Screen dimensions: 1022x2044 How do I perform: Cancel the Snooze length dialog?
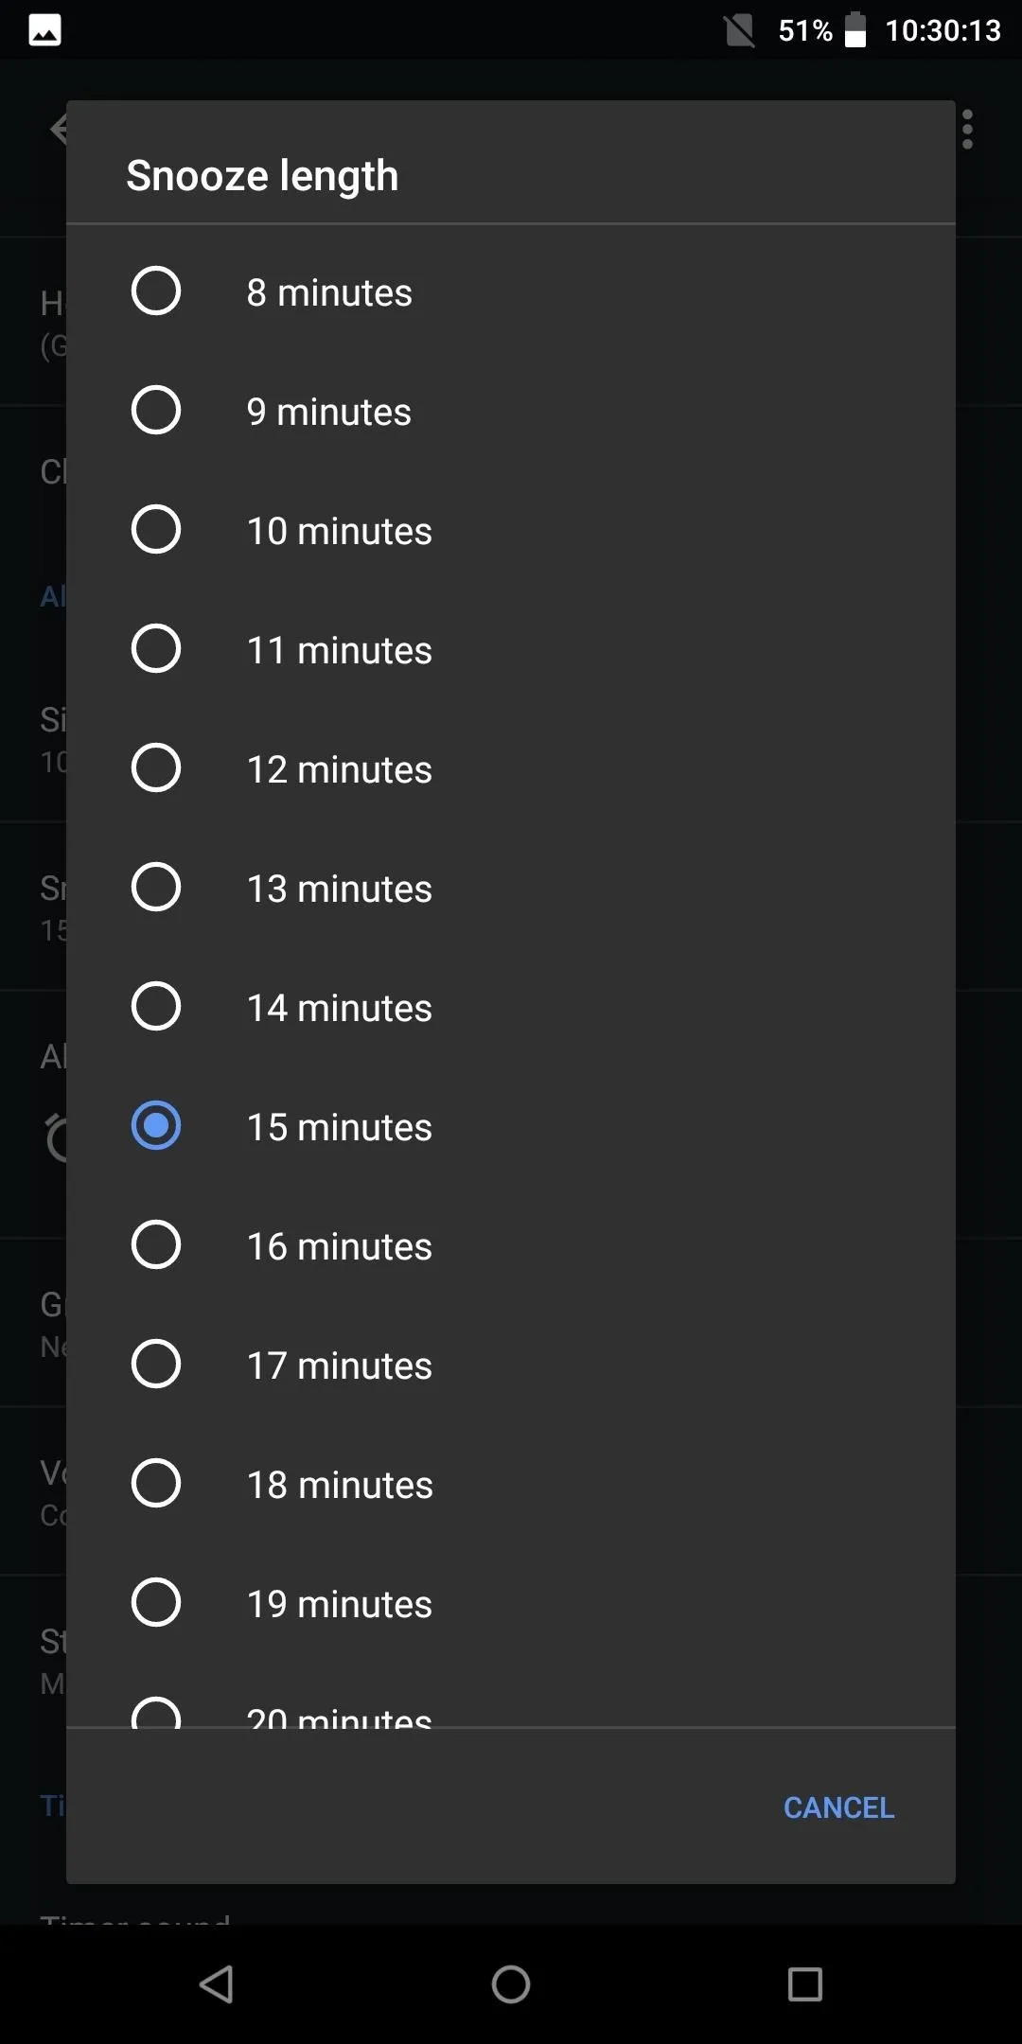pyautogui.click(x=838, y=1807)
